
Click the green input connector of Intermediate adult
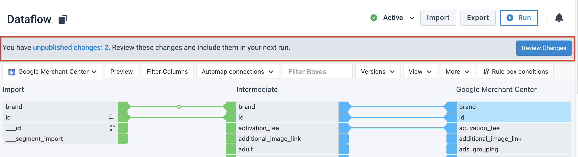pos(231,149)
